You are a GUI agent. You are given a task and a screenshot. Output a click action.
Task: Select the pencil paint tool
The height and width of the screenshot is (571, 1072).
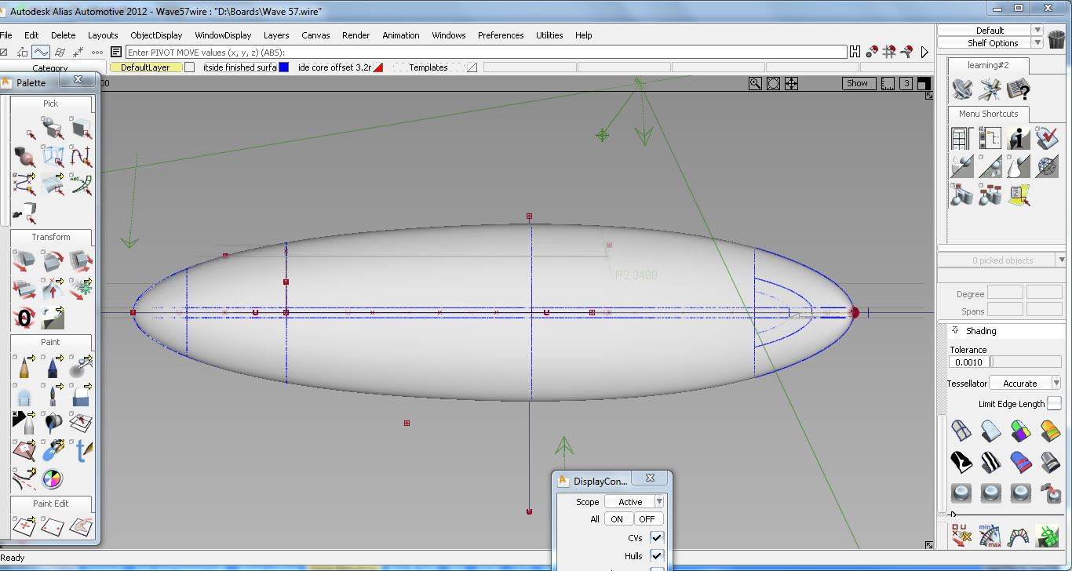[x=24, y=366]
